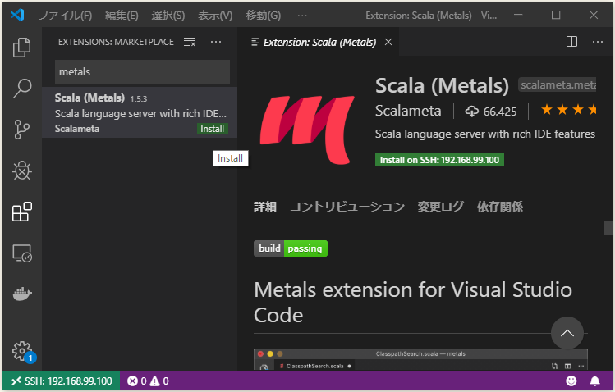
Task: Open the Manage gear icon
Action: (x=22, y=351)
